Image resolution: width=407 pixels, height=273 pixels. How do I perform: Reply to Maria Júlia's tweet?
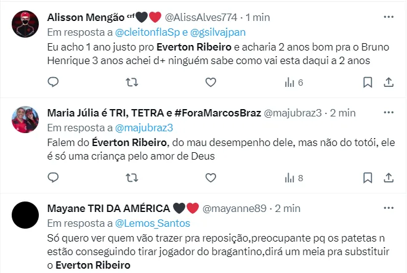53,177
